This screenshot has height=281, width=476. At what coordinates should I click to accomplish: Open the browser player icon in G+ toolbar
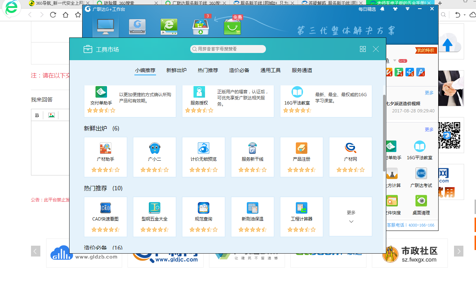tap(169, 27)
